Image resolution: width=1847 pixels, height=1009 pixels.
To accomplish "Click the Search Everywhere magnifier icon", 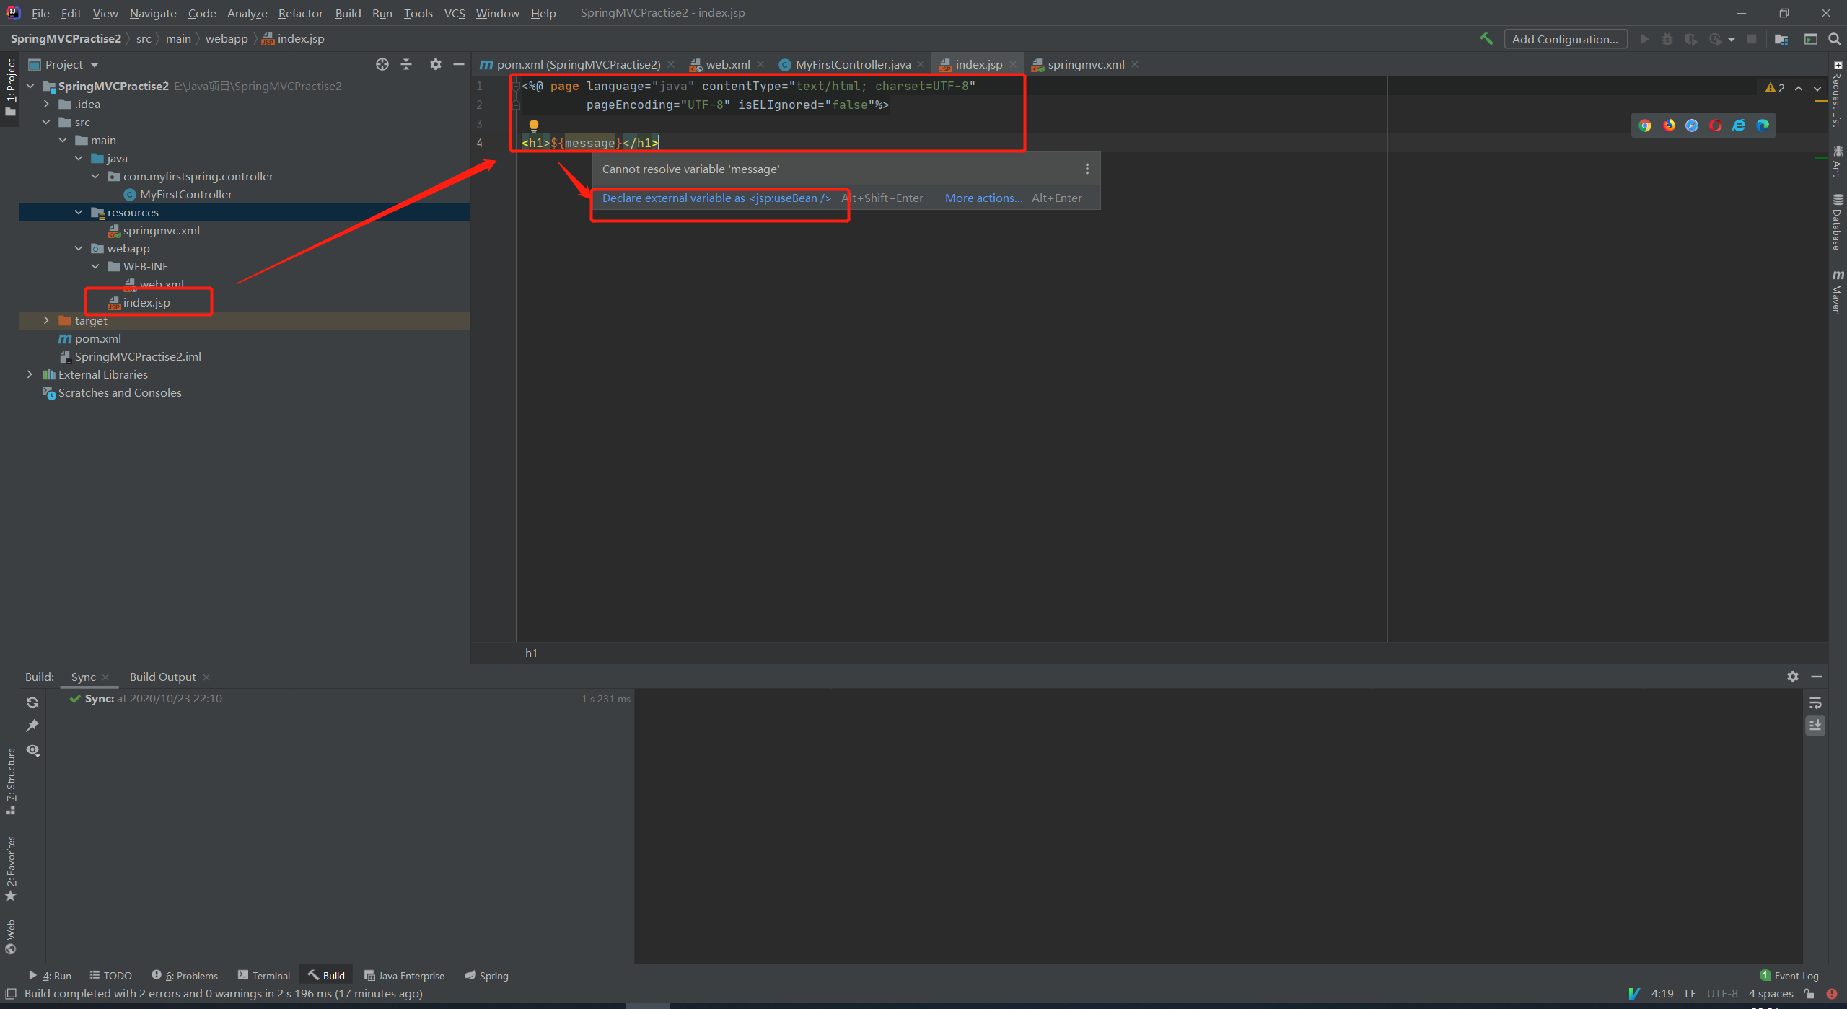I will click(x=1835, y=39).
